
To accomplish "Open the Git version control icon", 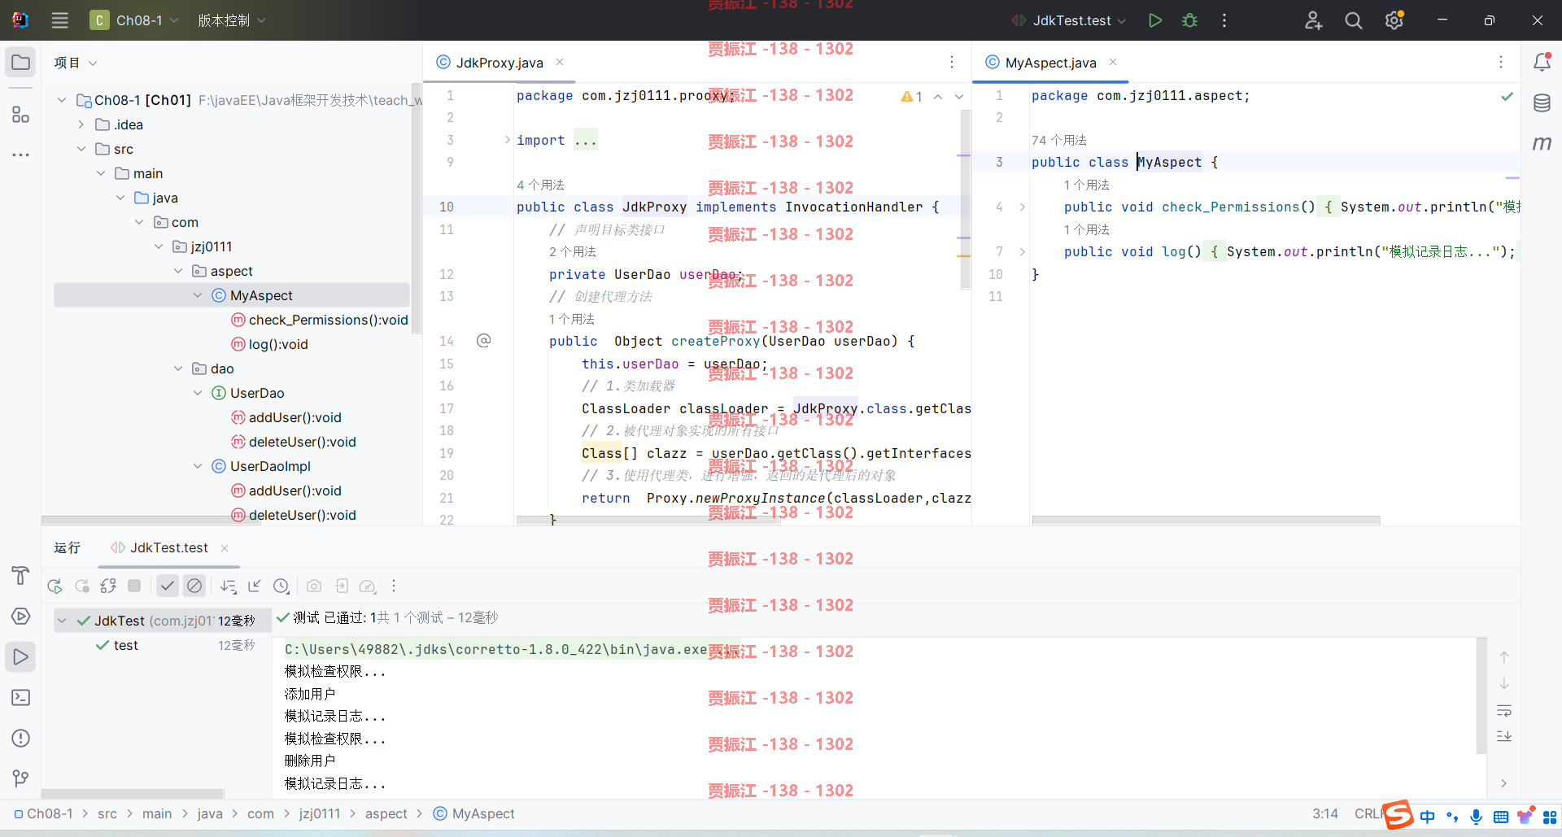I will point(21,778).
